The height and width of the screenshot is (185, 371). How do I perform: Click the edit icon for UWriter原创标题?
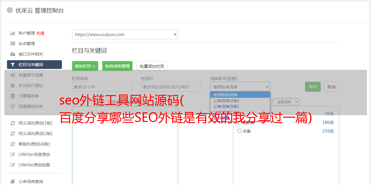click(x=13, y=165)
